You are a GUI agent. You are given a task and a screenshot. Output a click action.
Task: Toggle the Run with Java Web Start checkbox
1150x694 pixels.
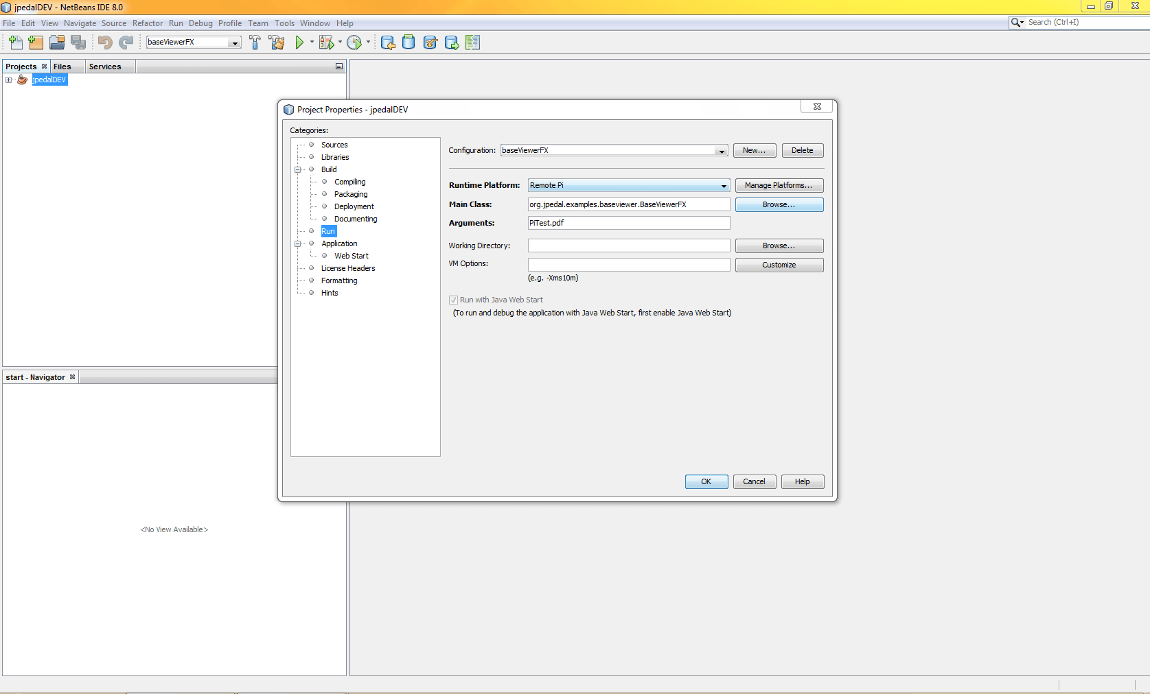pos(453,300)
